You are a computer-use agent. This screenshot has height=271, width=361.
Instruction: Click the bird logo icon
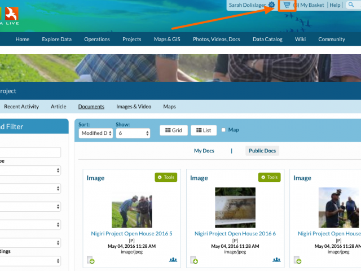click(11, 14)
